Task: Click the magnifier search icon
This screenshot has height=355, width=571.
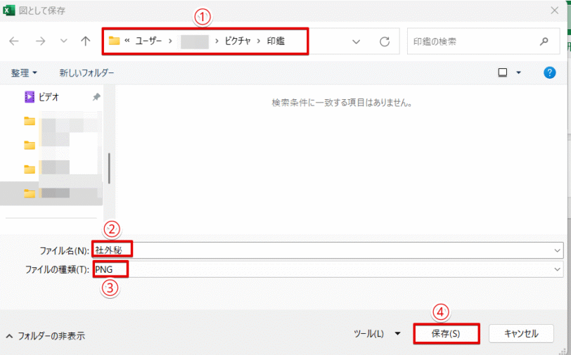Action: (x=544, y=41)
